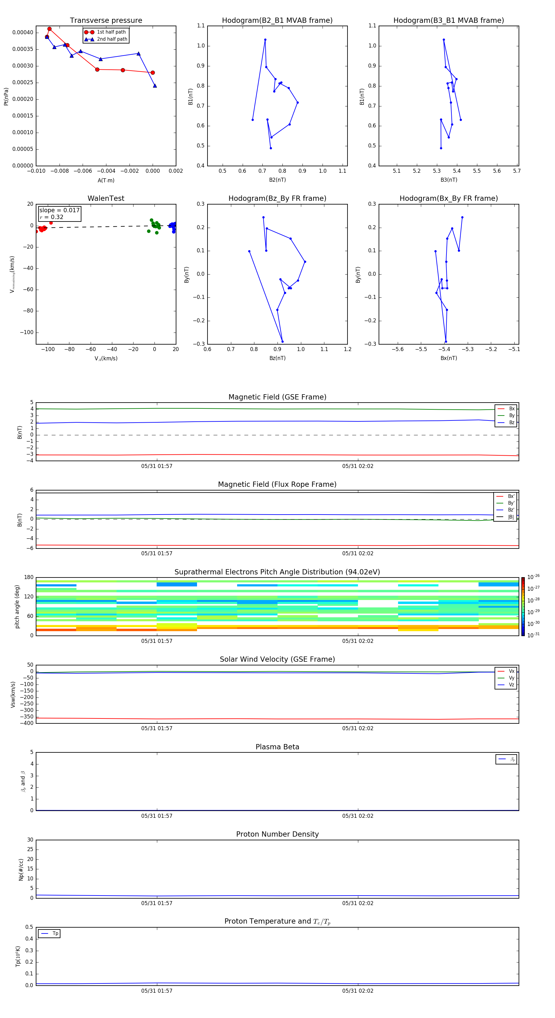Click the 'Hodogram(B2_B1 MVAB frame)' title

[x=277, y=20]
